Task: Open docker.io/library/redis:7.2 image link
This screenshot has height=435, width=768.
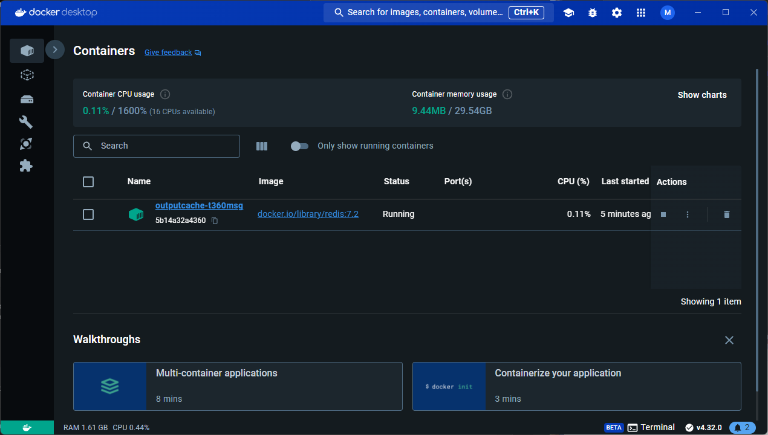Action: tap(308, 214)
